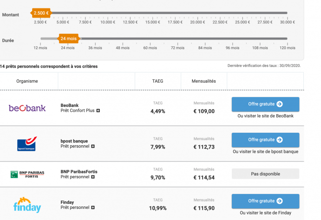
Task: Visit the BeoBank site link
Action: click(265, 116)
